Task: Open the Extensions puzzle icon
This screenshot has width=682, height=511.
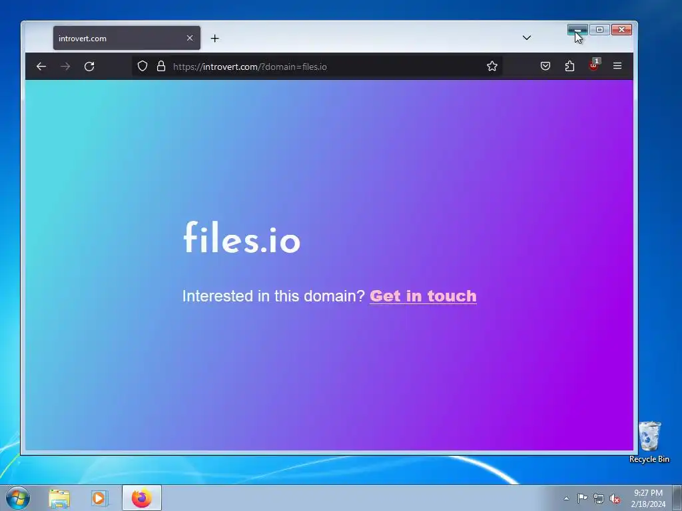Action: (x=569, y=66)
